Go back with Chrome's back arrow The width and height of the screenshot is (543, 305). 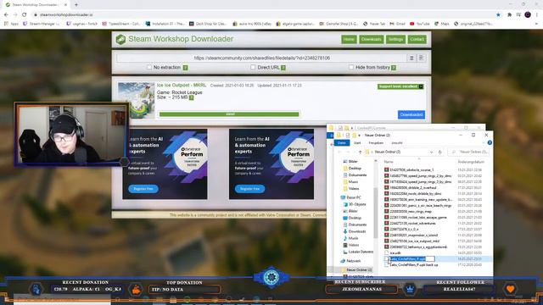pyautogui.click(x=6, y=15)
